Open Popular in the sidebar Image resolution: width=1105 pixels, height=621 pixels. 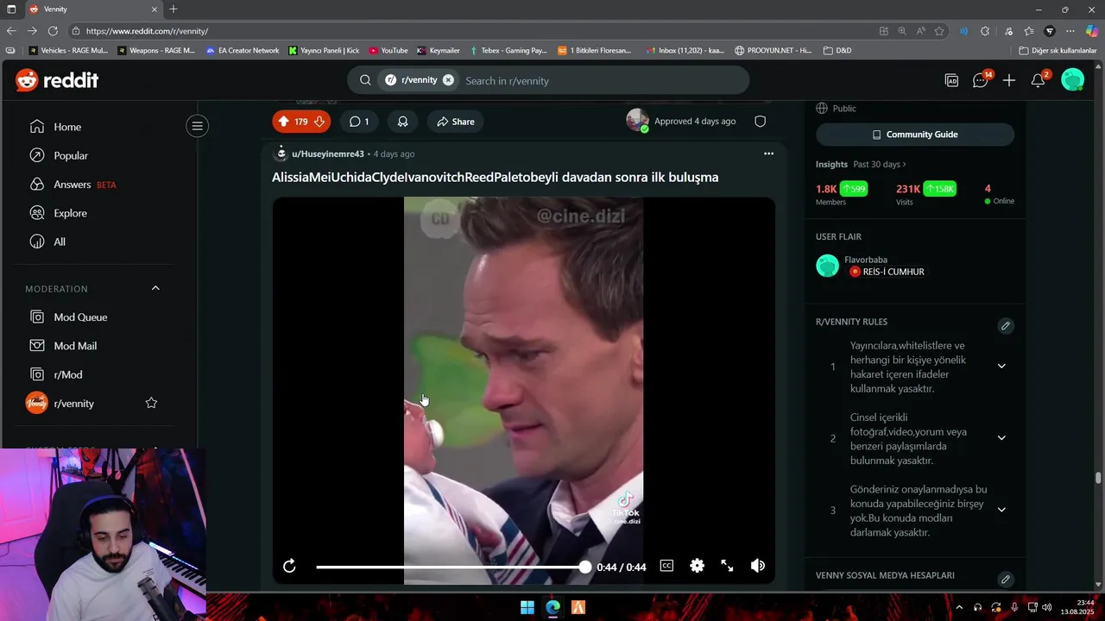click(x=71, y=156)
